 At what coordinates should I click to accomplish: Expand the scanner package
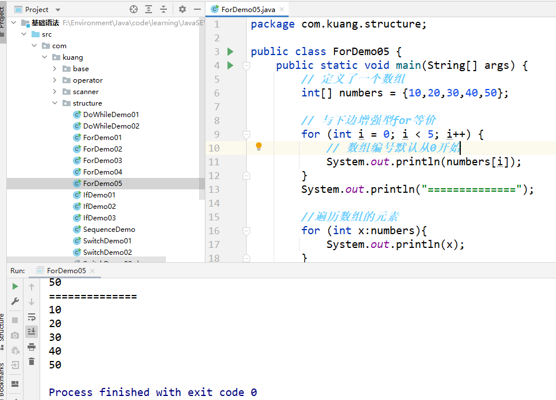pyautogui.click(x=55, y=91)
